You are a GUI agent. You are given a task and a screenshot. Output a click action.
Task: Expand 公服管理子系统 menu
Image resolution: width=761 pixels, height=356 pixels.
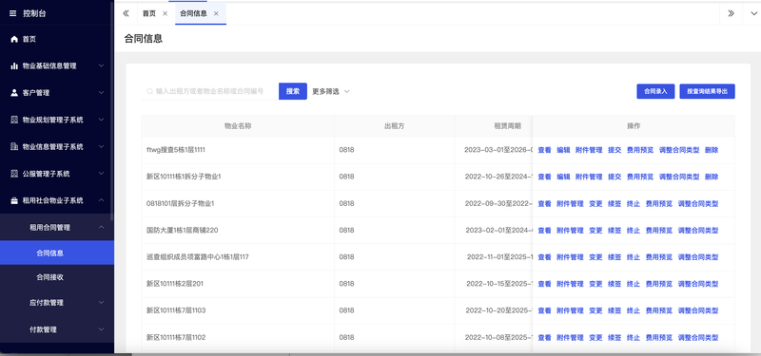click(x=102, y=174)
